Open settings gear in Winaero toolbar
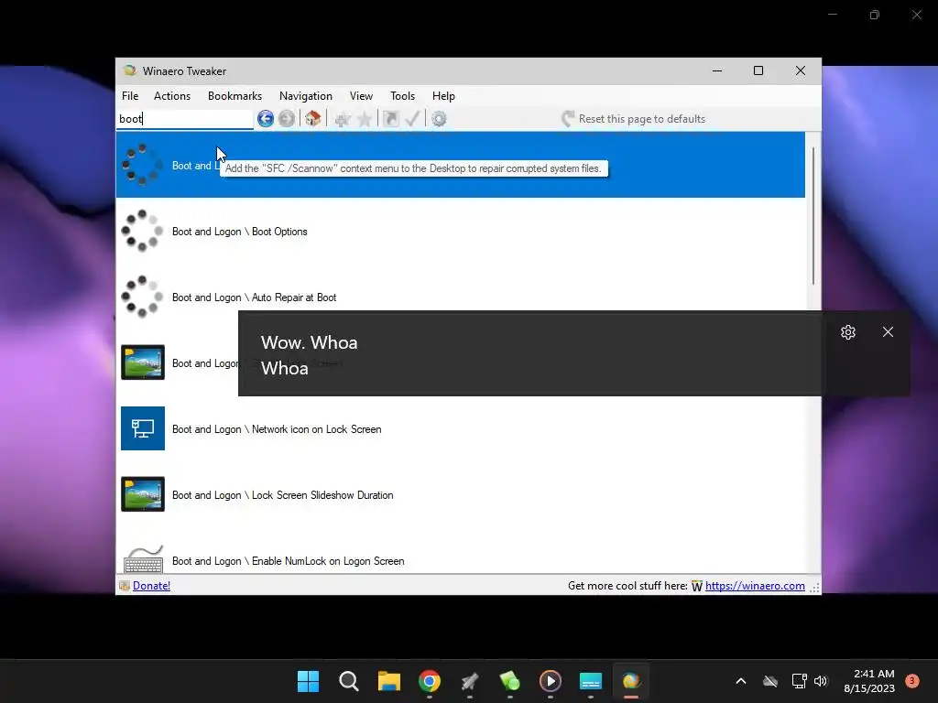Viewport: 938px width, 703px height. pyautogui.click(x=439, y=119)
